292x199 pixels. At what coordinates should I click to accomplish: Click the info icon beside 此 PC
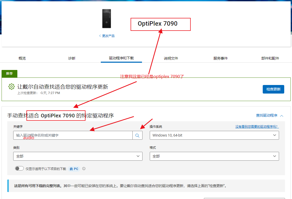[84, 169]
